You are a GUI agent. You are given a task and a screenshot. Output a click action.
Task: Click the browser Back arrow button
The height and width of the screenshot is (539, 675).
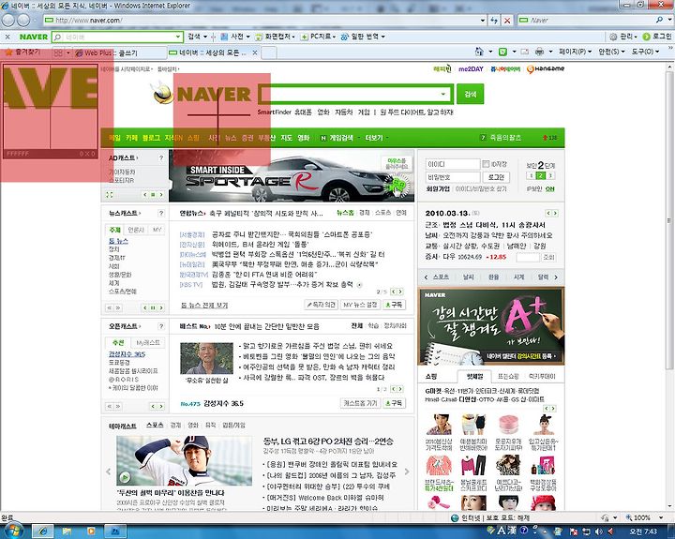click(8, 20)
